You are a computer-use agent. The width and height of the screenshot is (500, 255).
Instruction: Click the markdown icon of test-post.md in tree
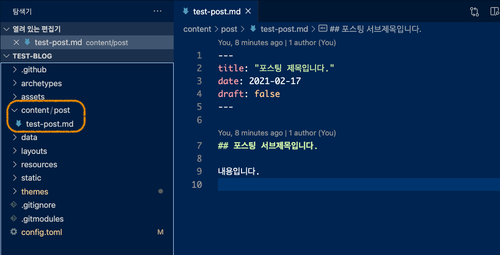point(18,124)
